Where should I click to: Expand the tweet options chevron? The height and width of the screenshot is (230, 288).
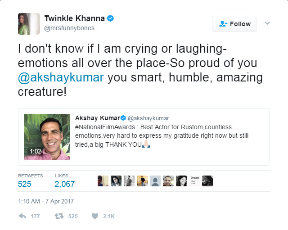[x=267, y=23]
